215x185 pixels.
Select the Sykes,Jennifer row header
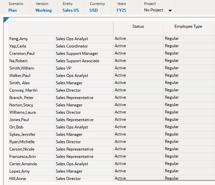[x=31, y=135]
